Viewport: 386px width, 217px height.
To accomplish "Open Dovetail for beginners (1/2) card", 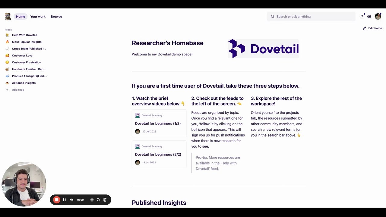I will click(159, 123).
